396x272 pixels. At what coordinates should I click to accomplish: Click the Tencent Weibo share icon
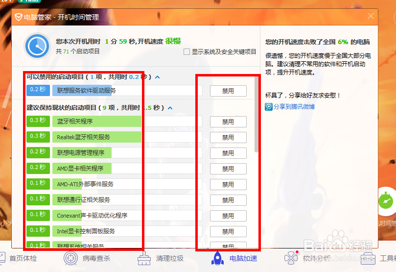coord(268,107)
